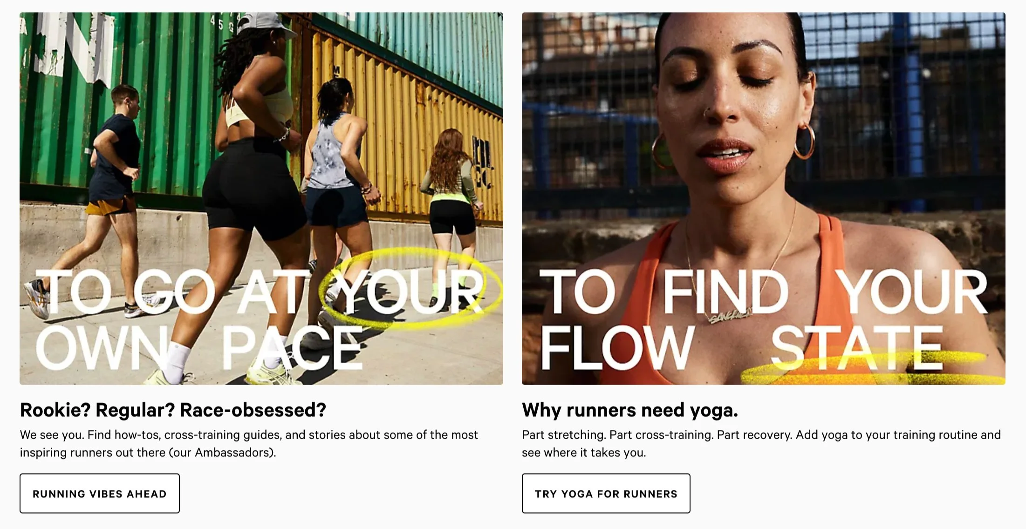Open the runners by containers image
The image size is (1026, 529).
pyautogui.click(x=261, y=198)
